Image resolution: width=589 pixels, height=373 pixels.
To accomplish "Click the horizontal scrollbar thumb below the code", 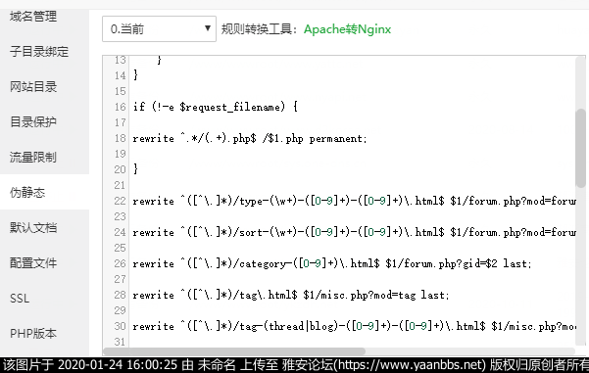I will 234,351.
